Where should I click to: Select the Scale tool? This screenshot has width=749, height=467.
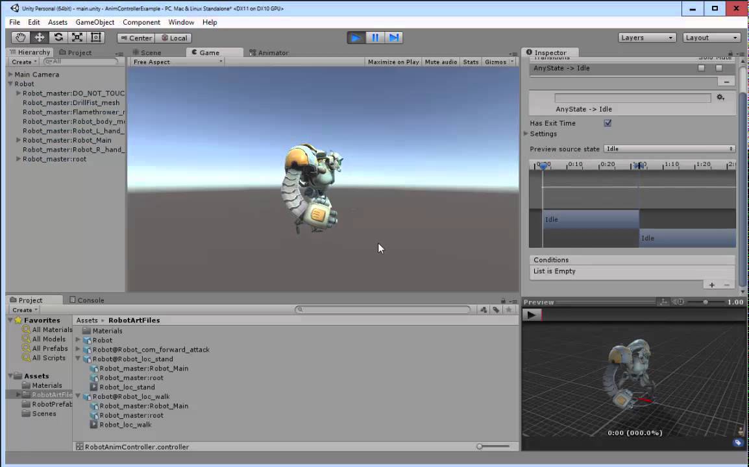(77, 37)
